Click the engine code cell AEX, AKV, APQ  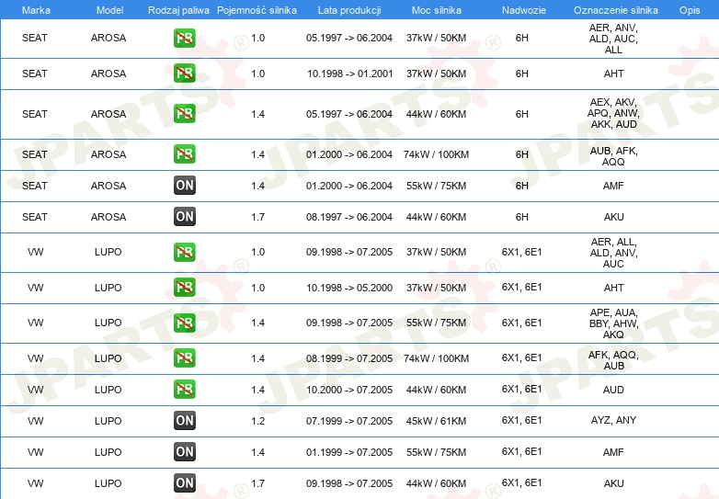(x=613, y=113)
